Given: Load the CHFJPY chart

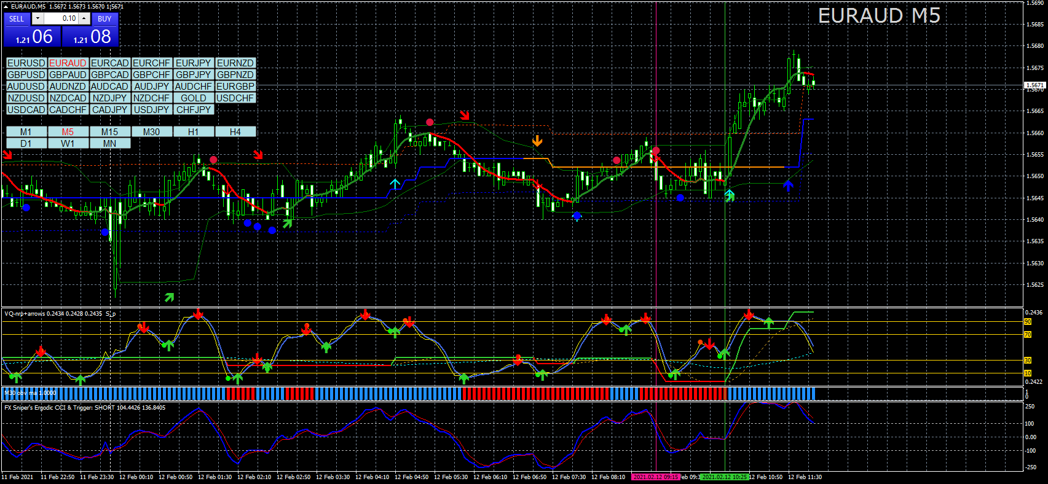Looking at the screenshot, I should (x=194, y=110).
